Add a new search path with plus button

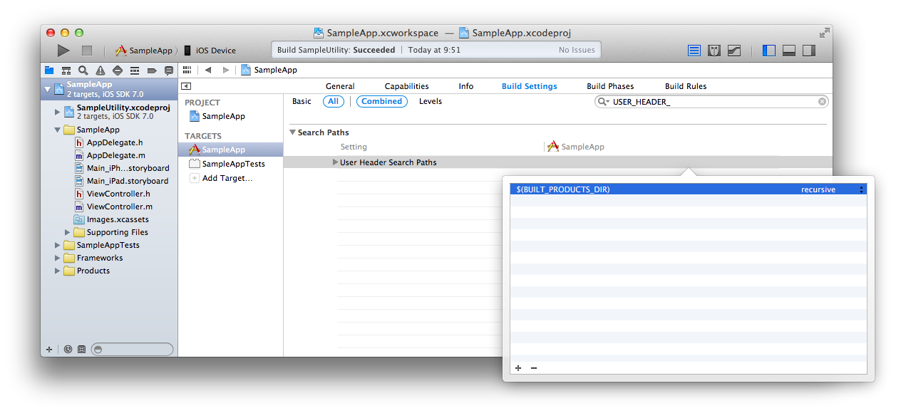[518, 368]
